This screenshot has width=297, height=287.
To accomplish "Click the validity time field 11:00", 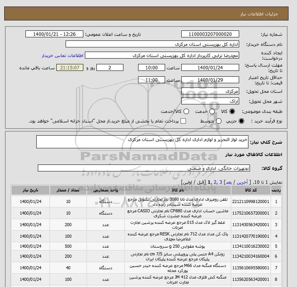I will click(x=152, y=80).
